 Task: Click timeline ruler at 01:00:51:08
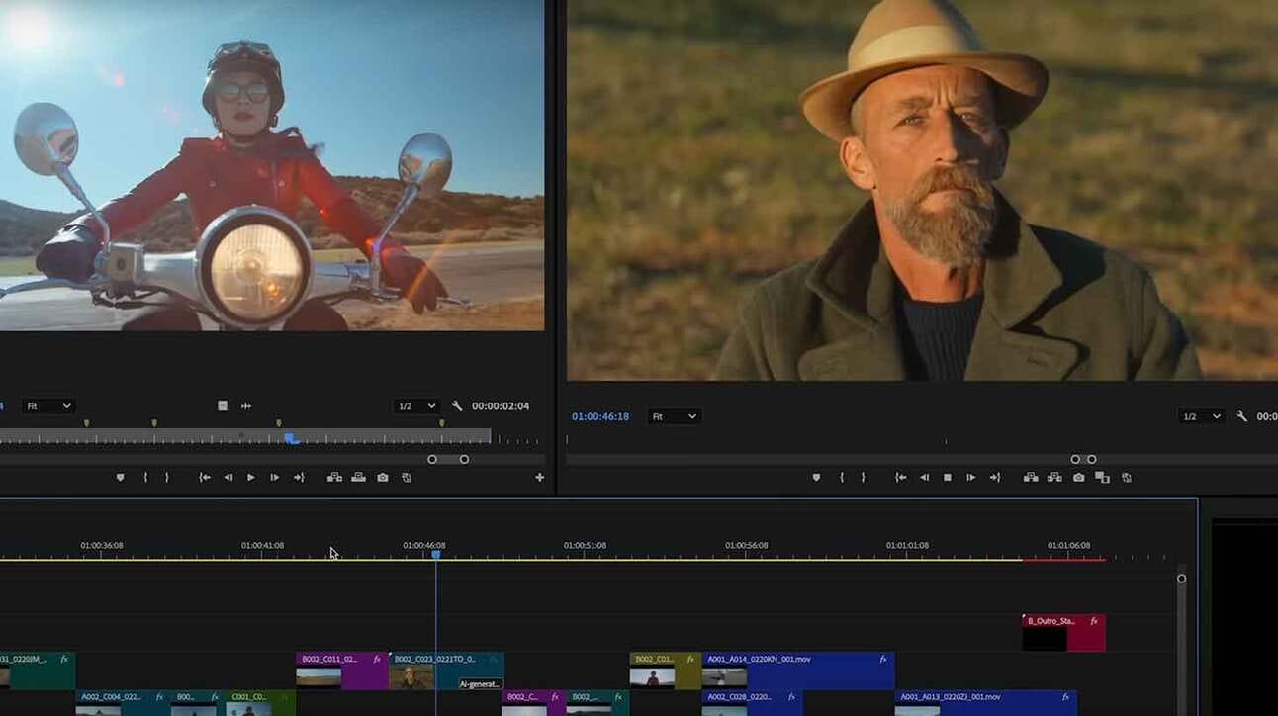coord(585,546)
